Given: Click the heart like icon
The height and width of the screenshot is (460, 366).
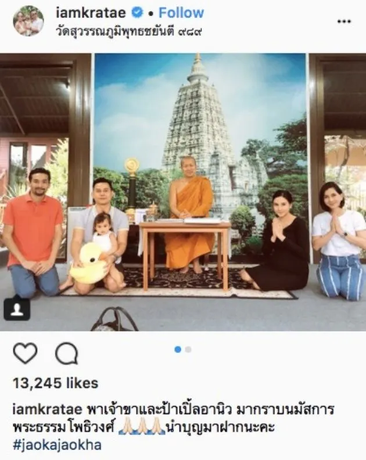Looking at the screenshot, I should [x=26, y=353].
